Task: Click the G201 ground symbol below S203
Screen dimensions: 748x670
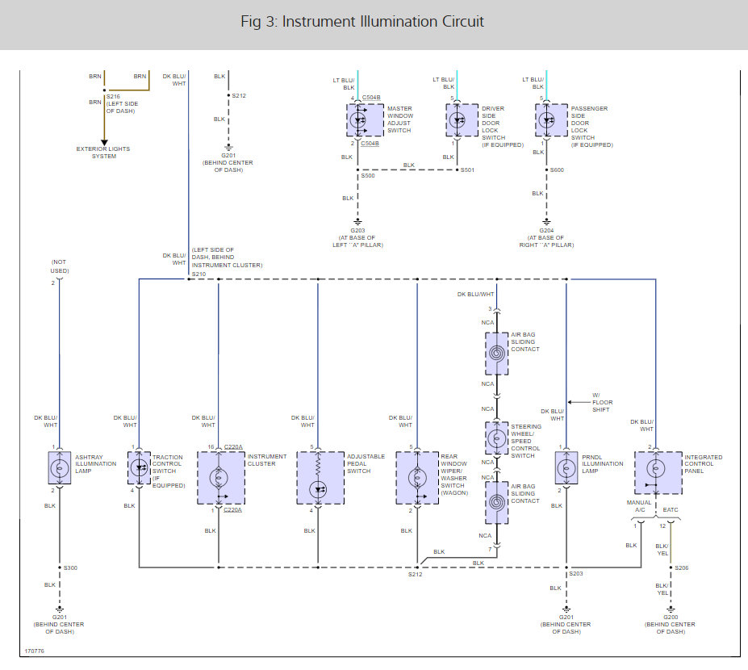Action: (x=566, y=609)
